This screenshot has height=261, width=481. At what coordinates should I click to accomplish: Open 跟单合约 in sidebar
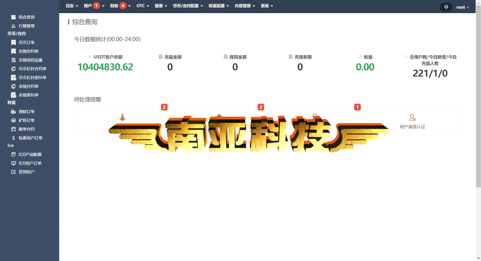26,129
